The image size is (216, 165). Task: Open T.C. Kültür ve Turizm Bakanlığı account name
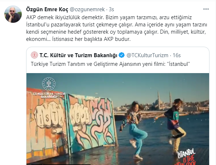click(78, 55)
